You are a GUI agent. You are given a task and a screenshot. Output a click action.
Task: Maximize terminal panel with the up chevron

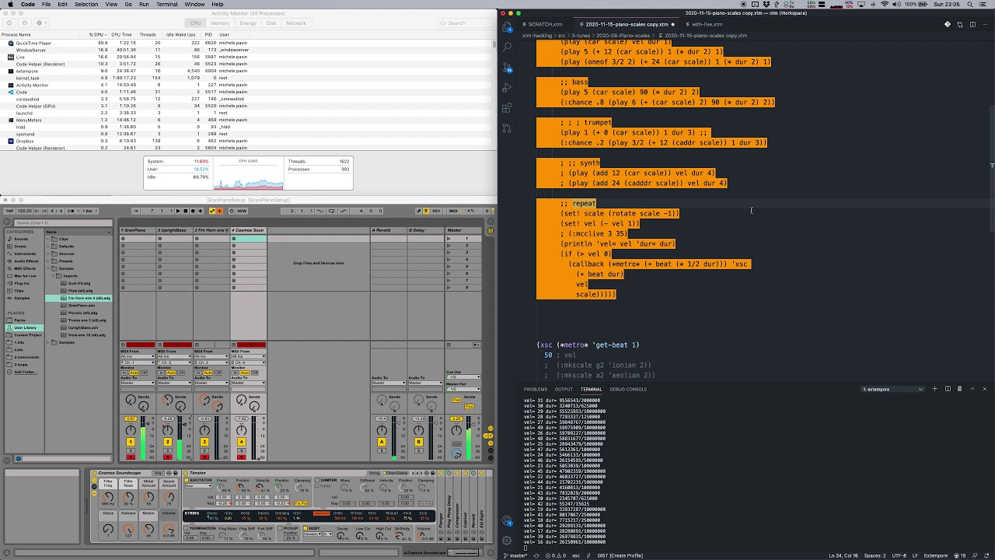coord(972,389)
